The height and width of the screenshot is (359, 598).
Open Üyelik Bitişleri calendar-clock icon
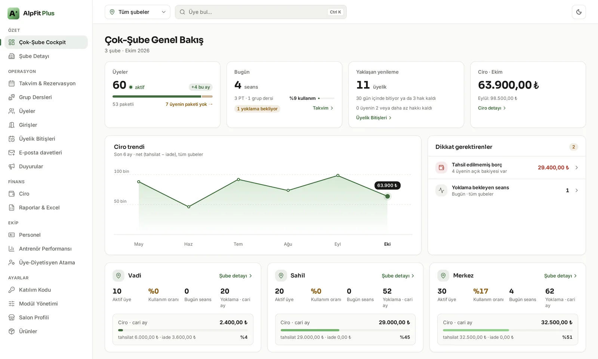(12, 139)
